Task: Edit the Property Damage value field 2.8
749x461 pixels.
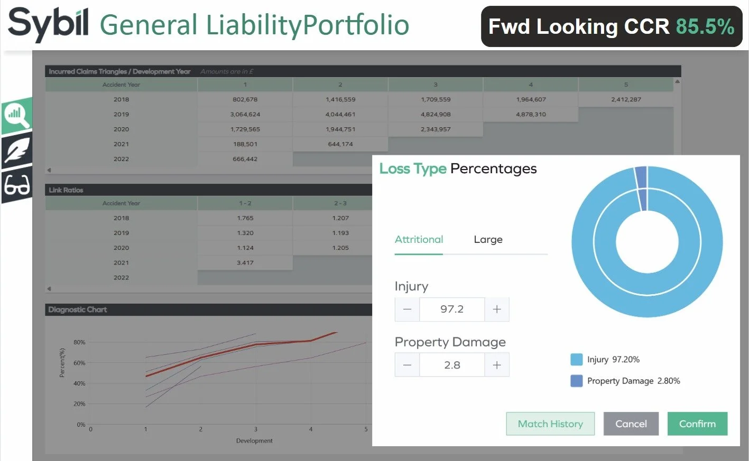Action: coord(452,365)
